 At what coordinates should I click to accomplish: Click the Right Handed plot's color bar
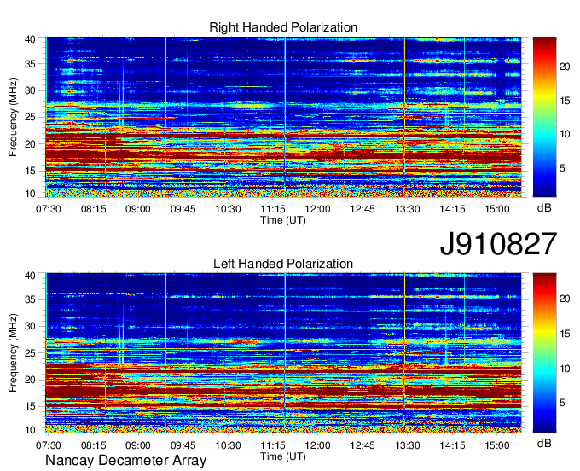544,117
